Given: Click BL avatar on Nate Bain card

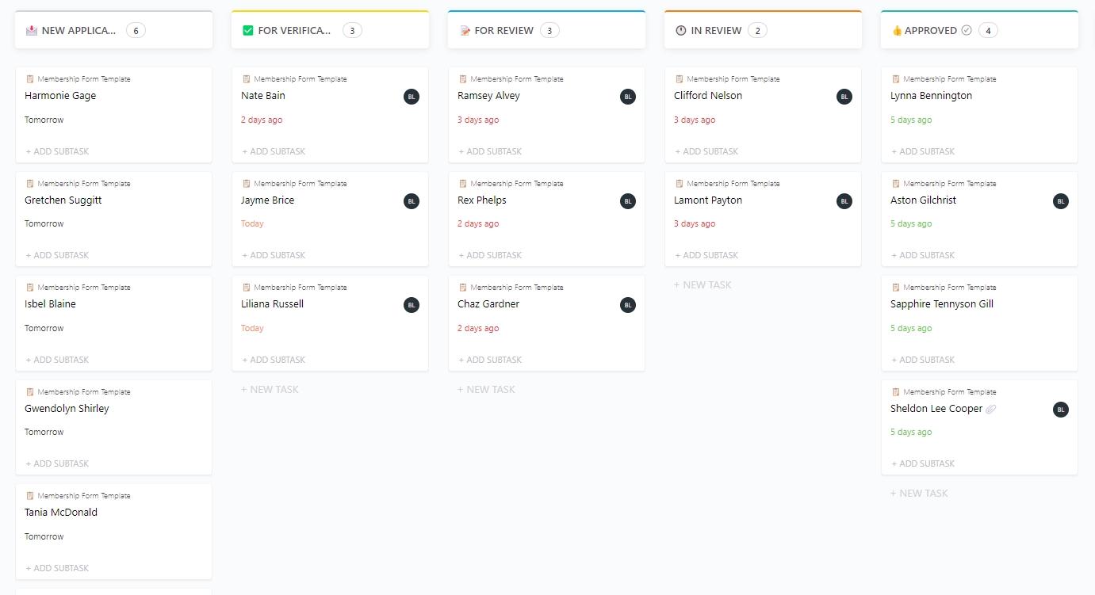Looking at the screenshot, I should pos(411,97).
